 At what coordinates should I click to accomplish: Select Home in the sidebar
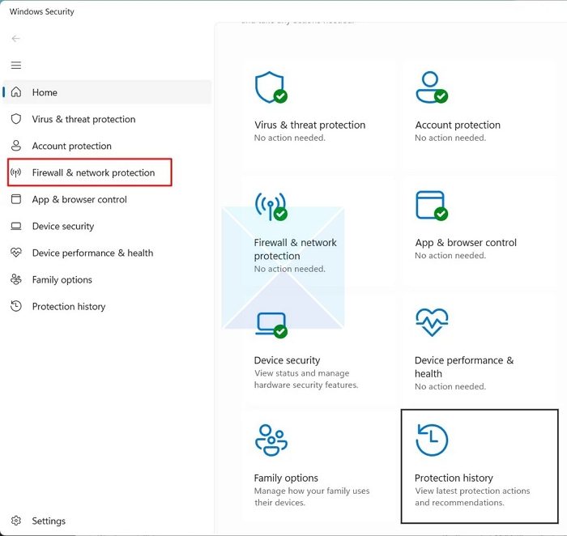[x=107, y=92]
